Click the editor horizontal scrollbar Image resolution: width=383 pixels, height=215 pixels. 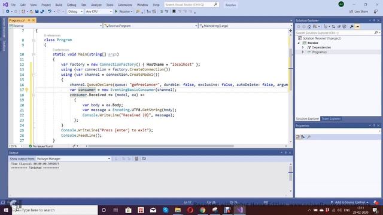tap(161, 146)
